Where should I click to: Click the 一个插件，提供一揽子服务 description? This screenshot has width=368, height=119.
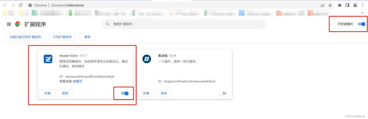(178, 61)
